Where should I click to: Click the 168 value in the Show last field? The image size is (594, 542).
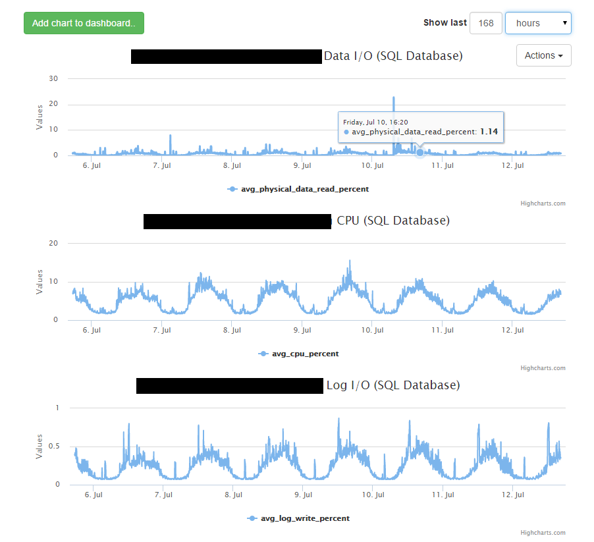pos(486,23)
